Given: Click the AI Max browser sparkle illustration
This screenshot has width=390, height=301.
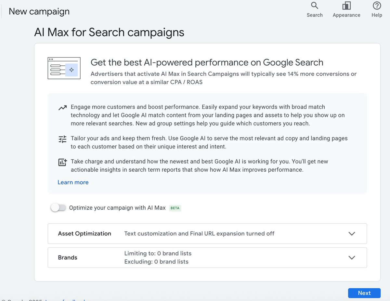Looking at the screenshot, I should (64, 68).
